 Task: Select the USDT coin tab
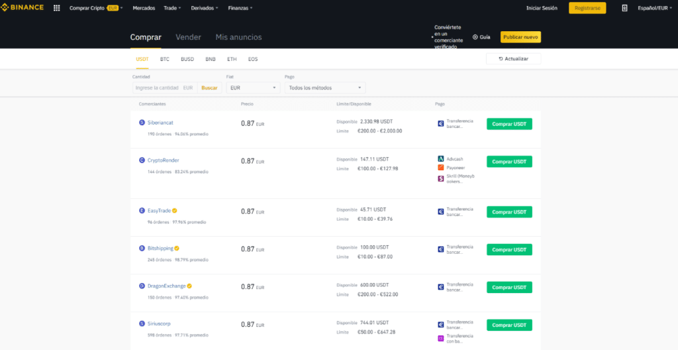(x=142, y=59)
